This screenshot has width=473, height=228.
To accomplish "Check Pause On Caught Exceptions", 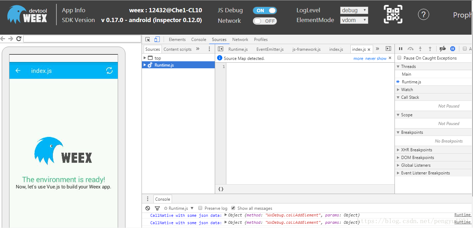I will 399,58.
